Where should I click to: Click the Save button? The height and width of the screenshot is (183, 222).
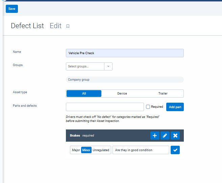point(12,9)
